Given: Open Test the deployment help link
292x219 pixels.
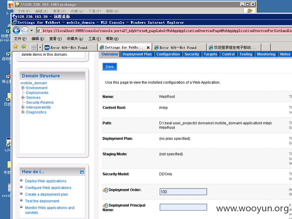Looking at the screenshot, I should [42, 201].
